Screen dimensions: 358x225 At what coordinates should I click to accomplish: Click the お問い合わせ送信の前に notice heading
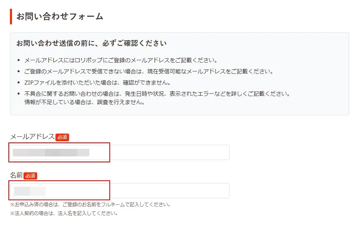(x=91, y=43)
